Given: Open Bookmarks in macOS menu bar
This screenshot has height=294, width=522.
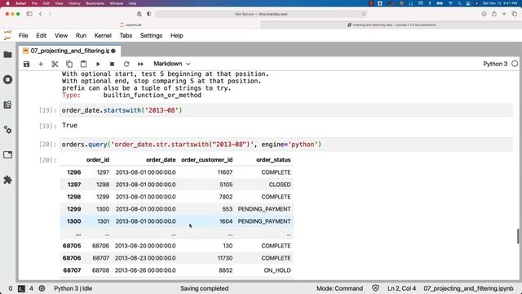Looking at the screenshot, I should 95,3.
